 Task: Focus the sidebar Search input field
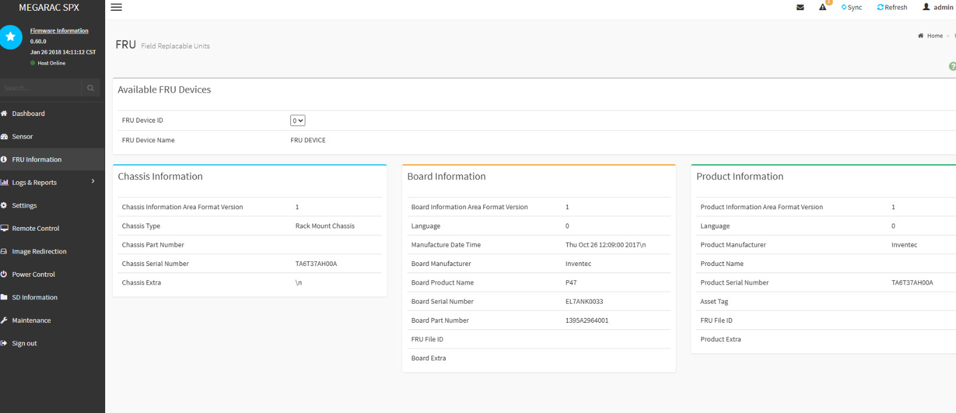click(41, 88)
